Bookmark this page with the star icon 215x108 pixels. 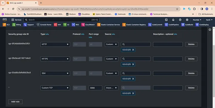[x=177, y=9]
